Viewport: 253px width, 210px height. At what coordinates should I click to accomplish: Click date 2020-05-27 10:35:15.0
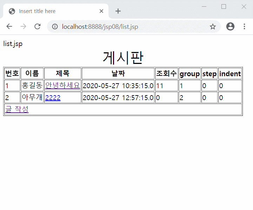tap(118, 86)
